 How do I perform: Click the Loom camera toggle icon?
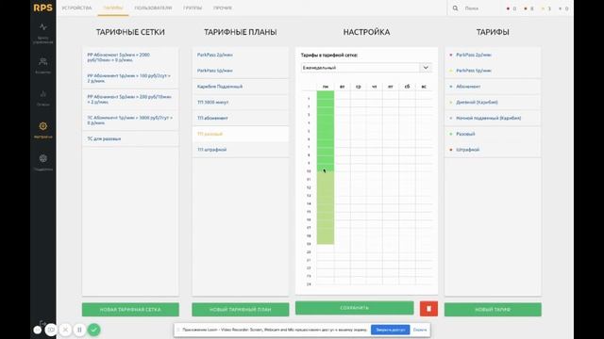tap(51, 330)
